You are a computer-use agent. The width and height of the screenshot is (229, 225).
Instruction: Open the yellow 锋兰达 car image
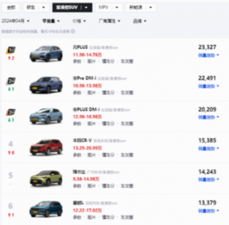tap(46, 178)
